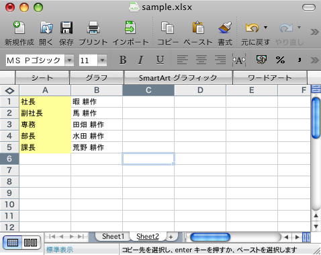This screenshot has height=255, width=321.
Task: Click the scroll down arrow
Action: 316,226
